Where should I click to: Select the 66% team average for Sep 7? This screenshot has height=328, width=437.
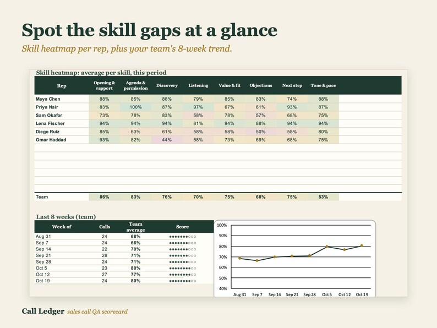pyautogui.click(x=135, y=243)
